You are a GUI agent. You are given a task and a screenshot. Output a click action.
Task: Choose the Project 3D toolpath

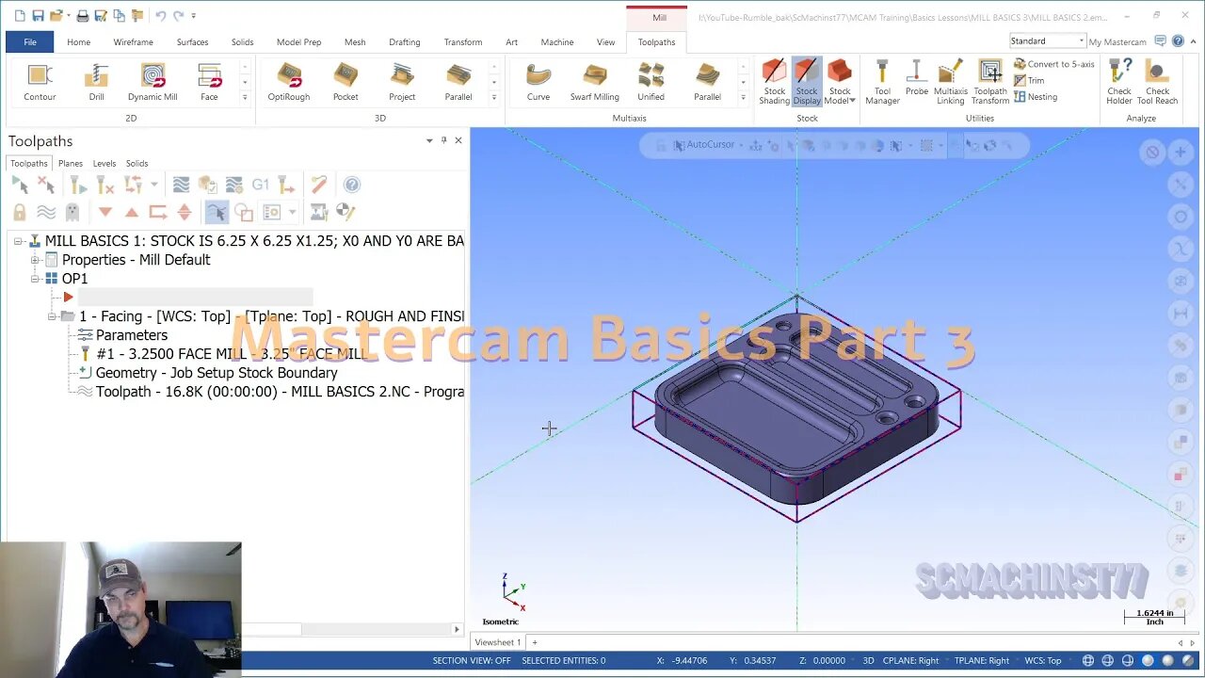[x=402, y=83]
